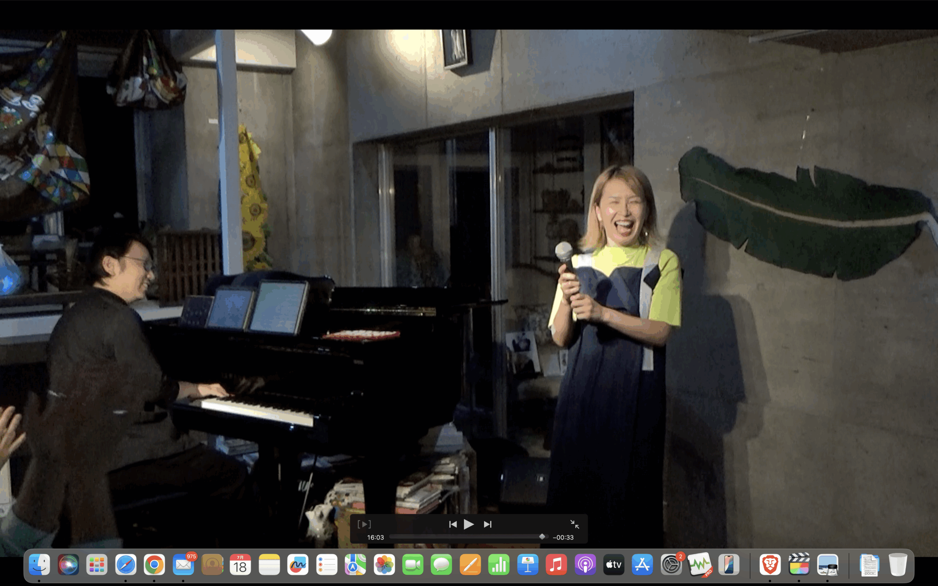Launch Siri from the dock
Screen dimensions: 938x586
pyautogui.click(x=68, y=565)
